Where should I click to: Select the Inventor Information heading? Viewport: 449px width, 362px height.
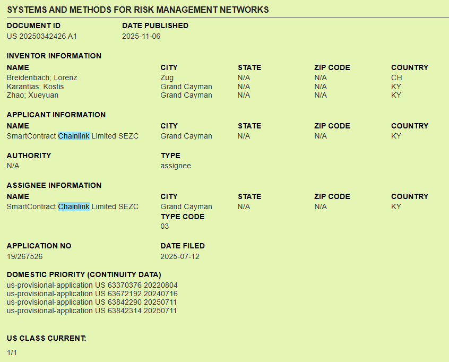pos(54,56)
